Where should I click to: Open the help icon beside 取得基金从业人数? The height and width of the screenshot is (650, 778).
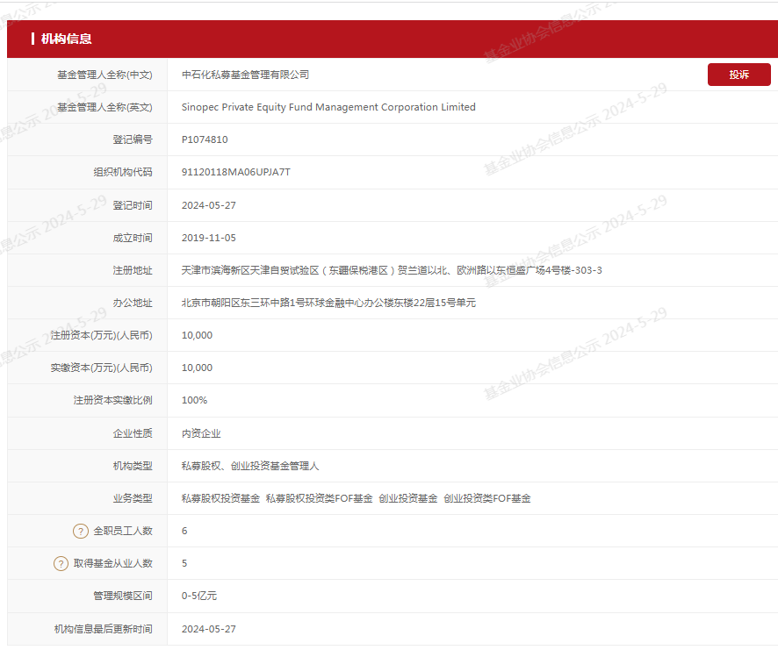point(61,564)
